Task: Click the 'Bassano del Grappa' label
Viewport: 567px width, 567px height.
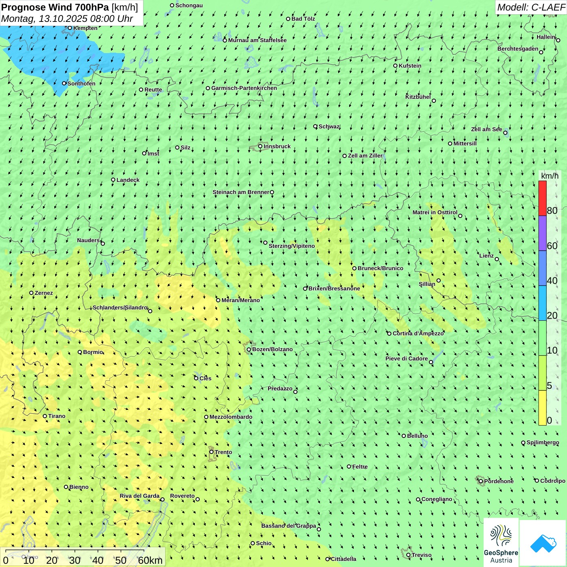Action: coord(289,526)
